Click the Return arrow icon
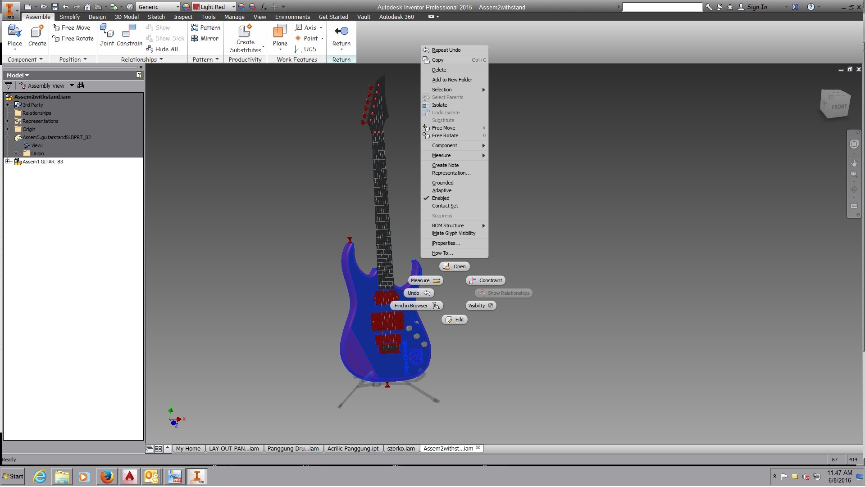Screen dimensions: 865x487 point(341,31)
